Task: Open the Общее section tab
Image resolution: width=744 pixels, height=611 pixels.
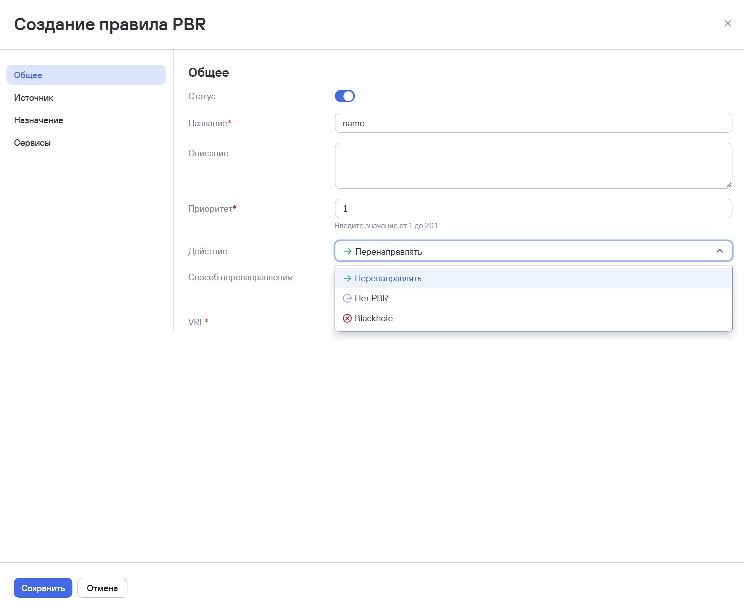Action: click(86, 75)
